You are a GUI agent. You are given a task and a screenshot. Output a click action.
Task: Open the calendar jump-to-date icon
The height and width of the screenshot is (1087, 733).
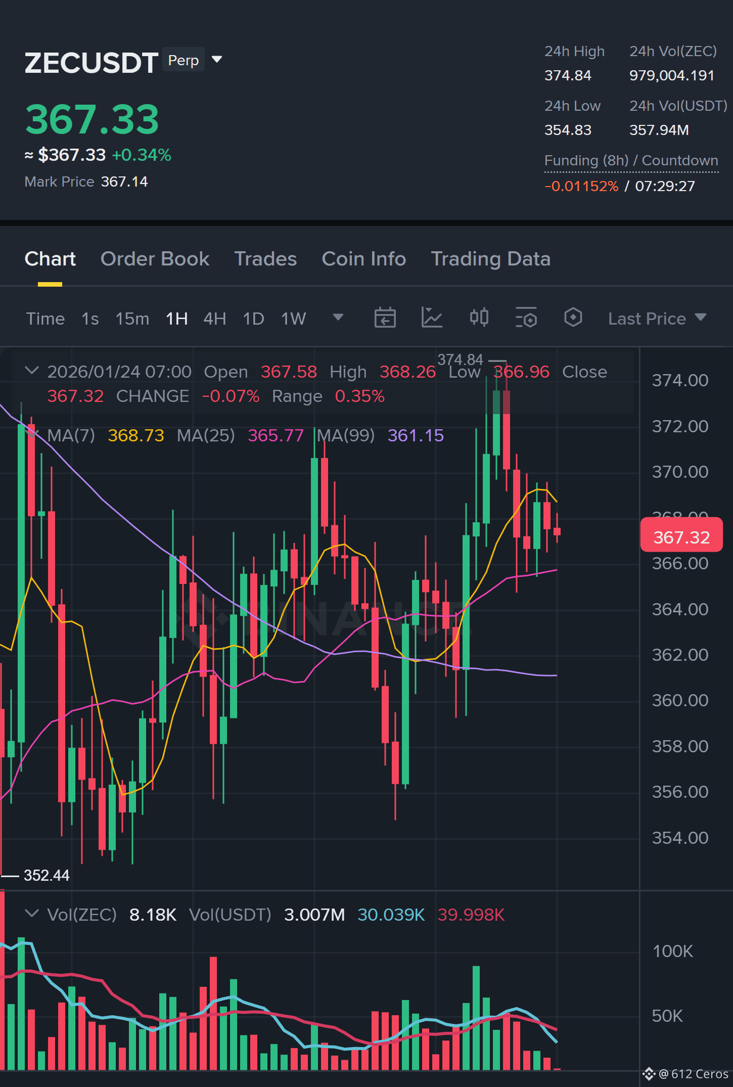tap(385, 318)
